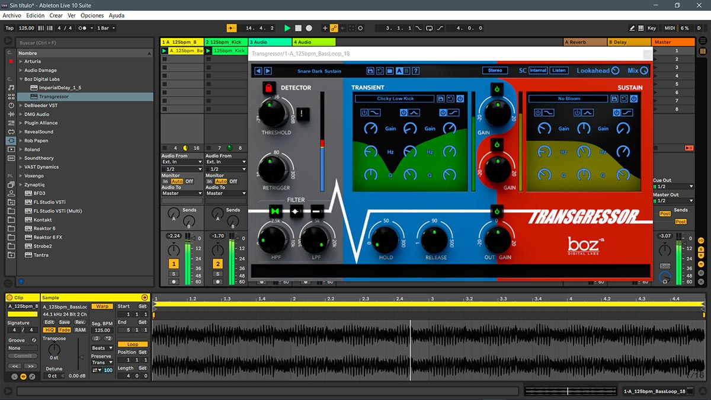The height and width of the screenshot is (400, 711).
Task: Solo track 1 with the S button
Action: (x=174, y=274)
